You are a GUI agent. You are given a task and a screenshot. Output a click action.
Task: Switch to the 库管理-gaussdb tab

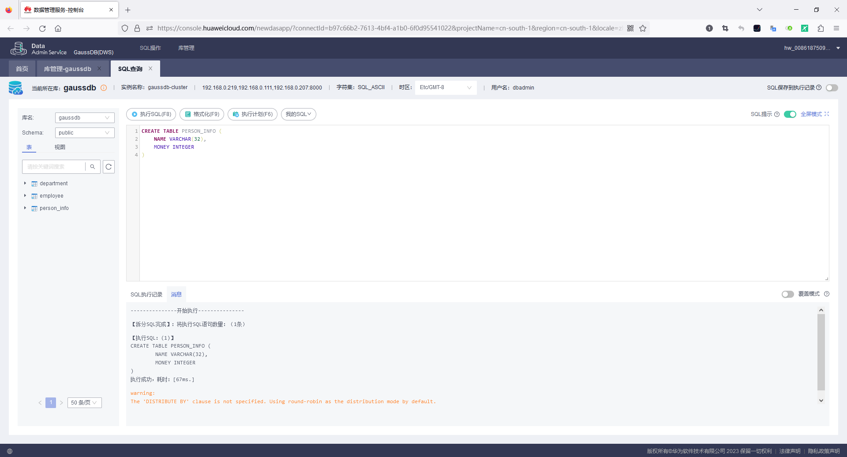click(x=67, y=69)
